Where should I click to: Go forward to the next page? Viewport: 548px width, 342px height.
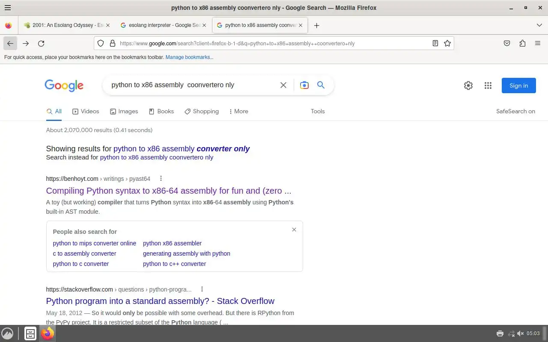pos(26,43)
